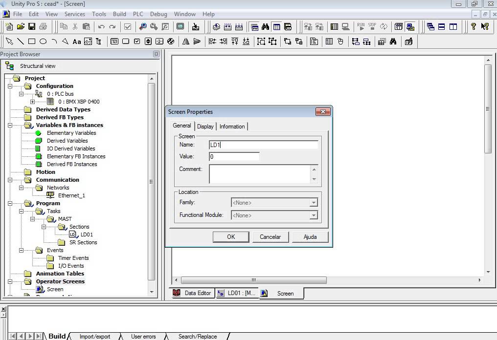Click the STOP PLC toolbar button
The height and width of the screenshot is (340, 497).
[372, 26]
